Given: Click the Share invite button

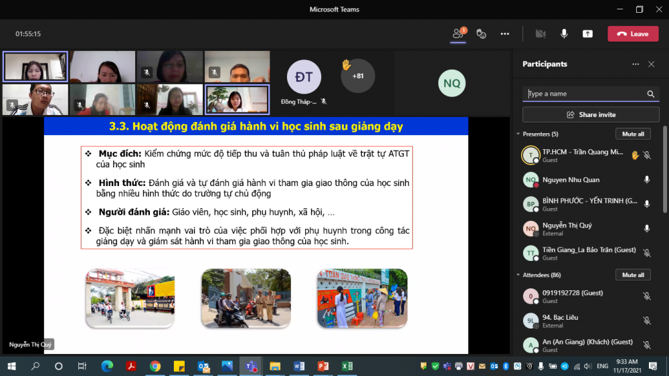Looking at the screenshot, I should pyautogui.click(x=591, y=114).
